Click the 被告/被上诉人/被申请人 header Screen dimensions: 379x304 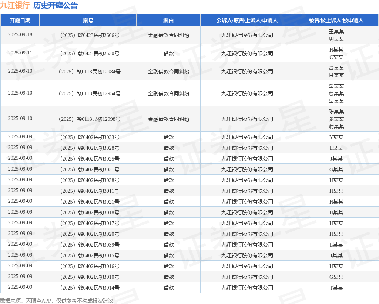336,20
